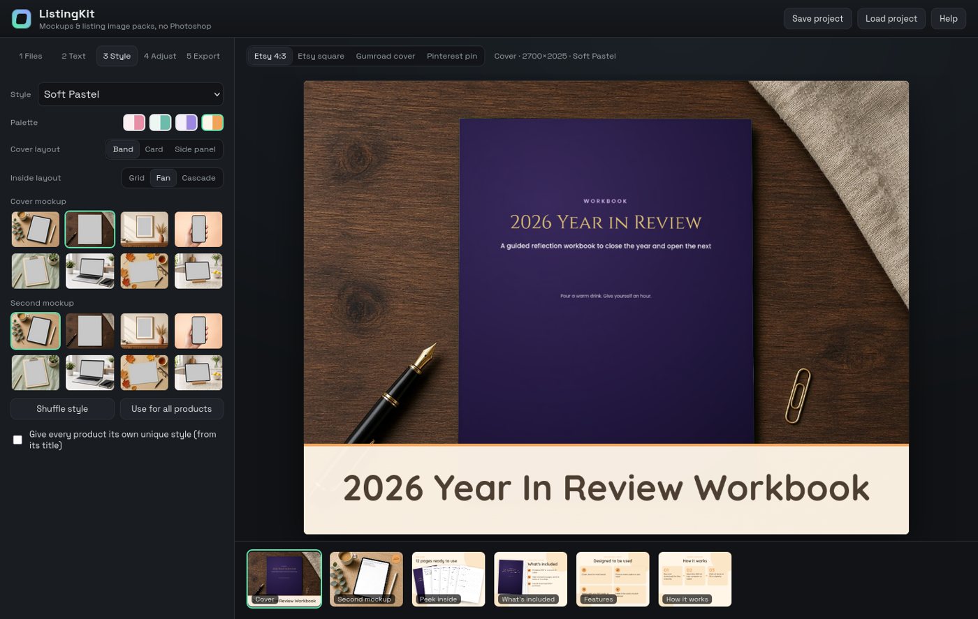Open Help
Viewport: 978px width, 619px height.
[948, 19]
